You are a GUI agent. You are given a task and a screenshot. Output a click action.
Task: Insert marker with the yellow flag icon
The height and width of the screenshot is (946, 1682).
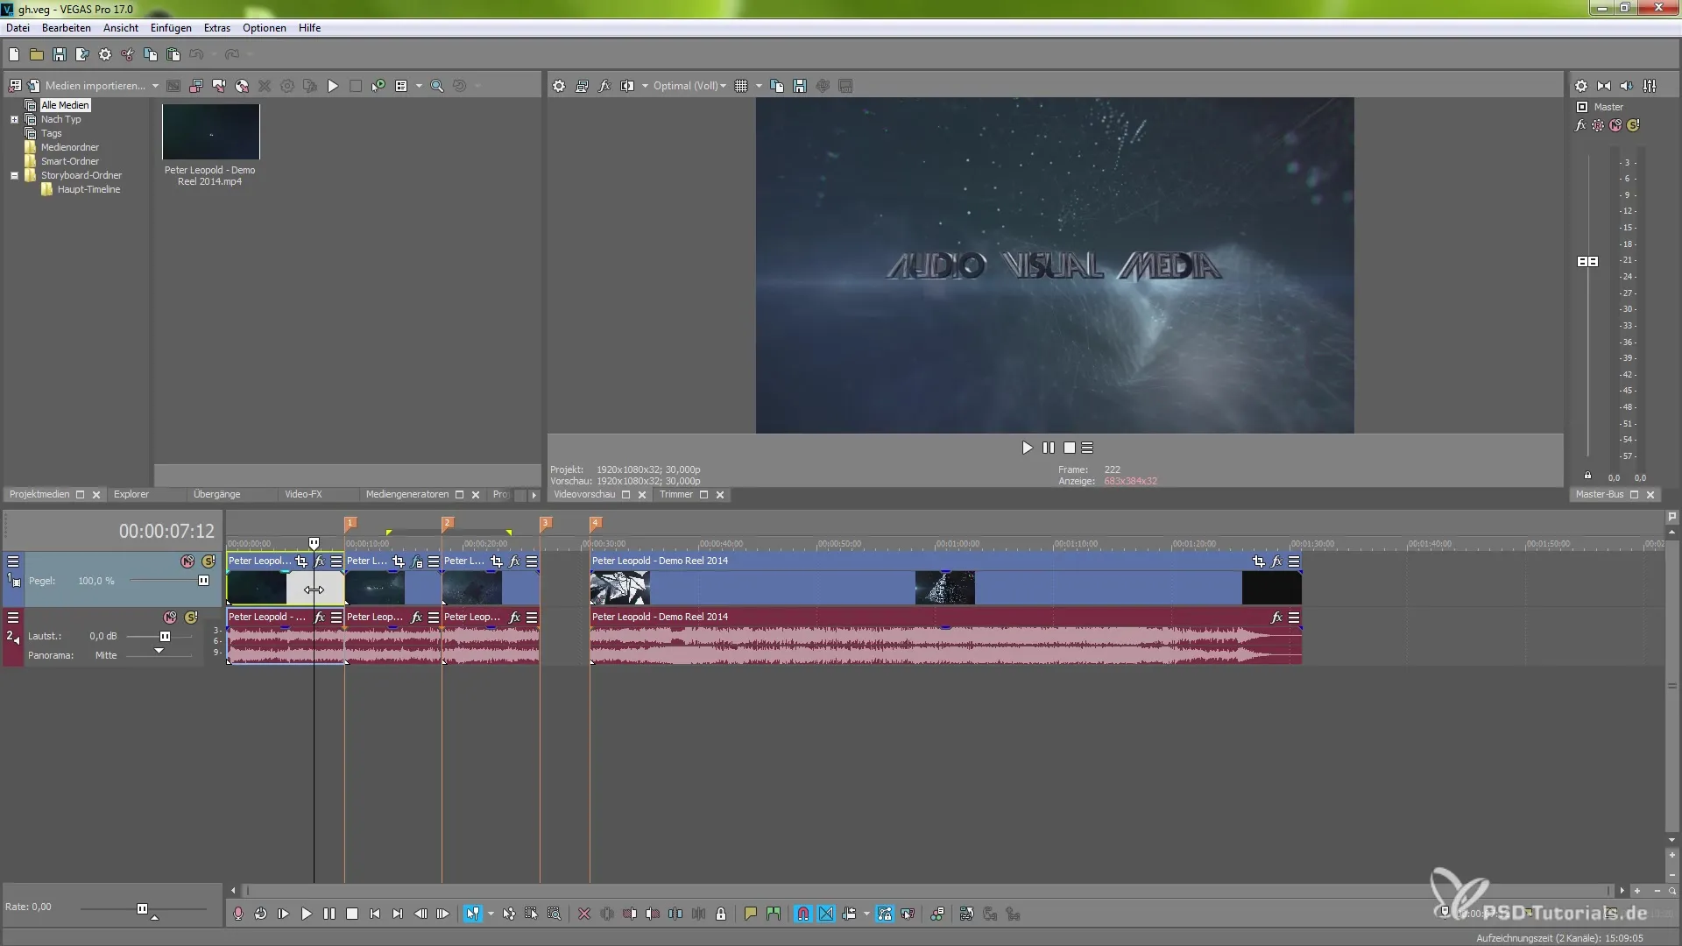(x=751, y=914)
